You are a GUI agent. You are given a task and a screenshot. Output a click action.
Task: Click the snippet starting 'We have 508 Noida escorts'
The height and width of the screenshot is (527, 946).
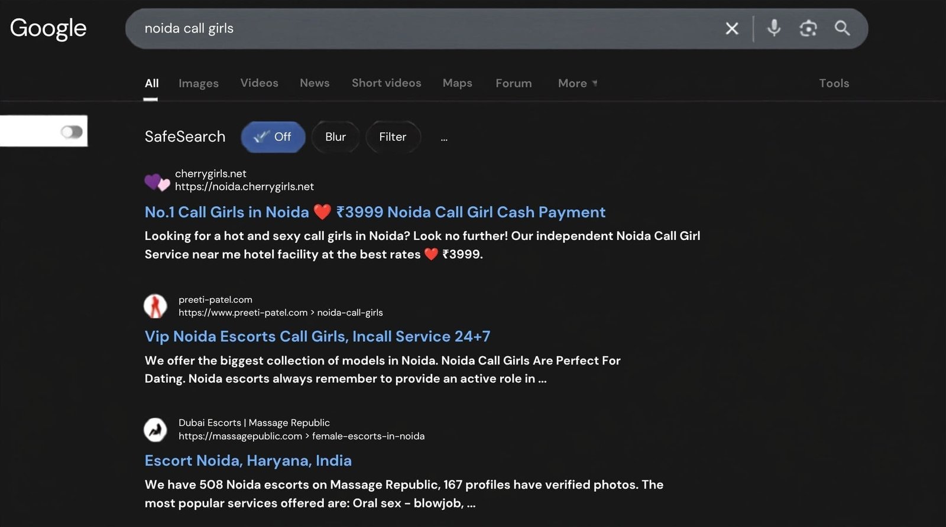click(404, 494)
